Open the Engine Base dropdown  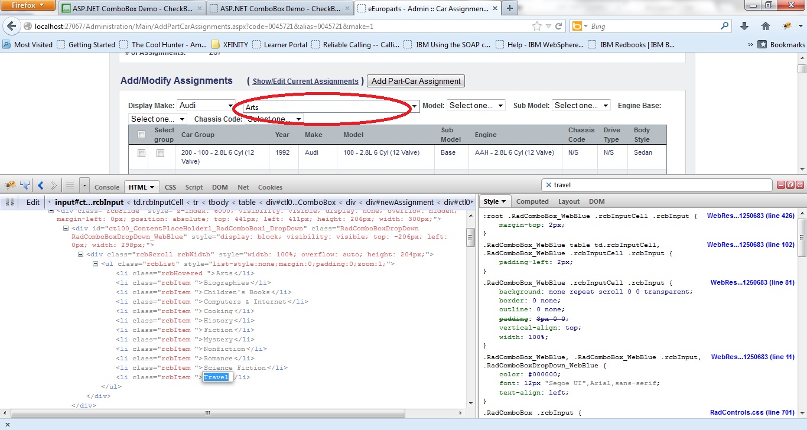tap(157, 119)
